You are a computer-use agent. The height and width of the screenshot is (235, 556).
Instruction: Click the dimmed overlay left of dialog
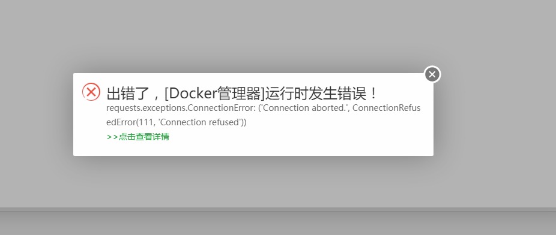coord(35,113)
